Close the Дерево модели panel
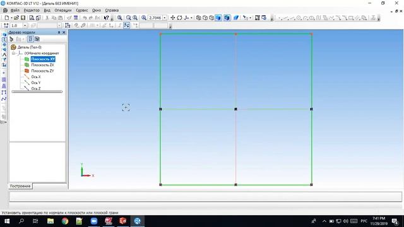 coord(64,32)
